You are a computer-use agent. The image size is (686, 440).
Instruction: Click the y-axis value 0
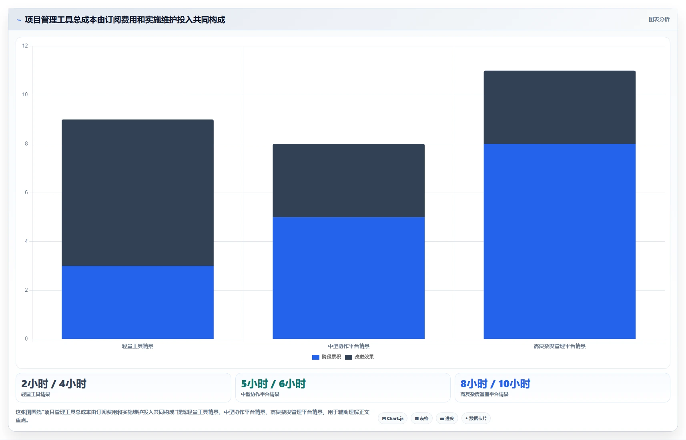(x=26, y=339)
